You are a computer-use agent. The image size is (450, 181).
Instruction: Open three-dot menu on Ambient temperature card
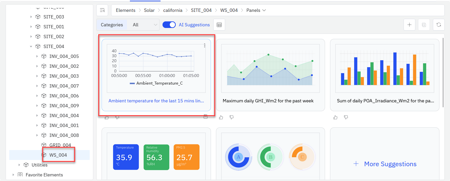click(x=205, y=45)
